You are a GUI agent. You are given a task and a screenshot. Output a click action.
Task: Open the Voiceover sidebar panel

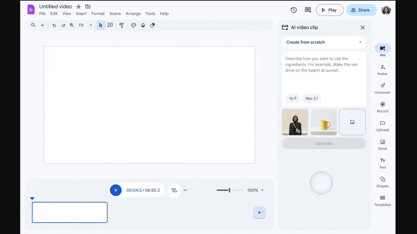click(382, 88)
